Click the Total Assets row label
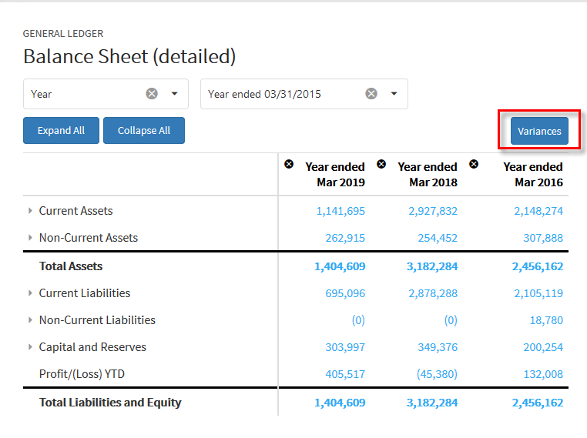Viewport: 587px width, 438px height. tap(71, 266)
